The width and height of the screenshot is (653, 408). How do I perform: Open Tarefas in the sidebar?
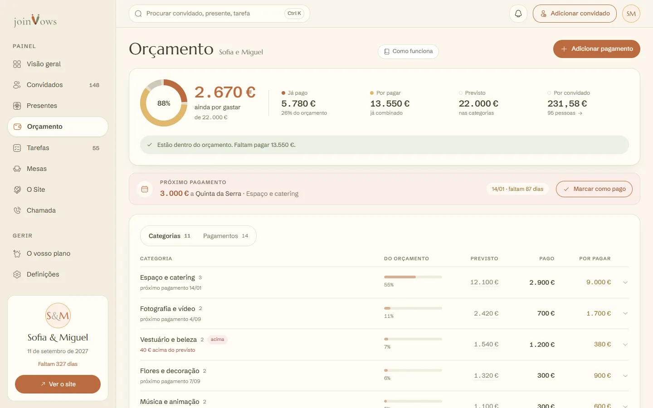click(58, 148)
